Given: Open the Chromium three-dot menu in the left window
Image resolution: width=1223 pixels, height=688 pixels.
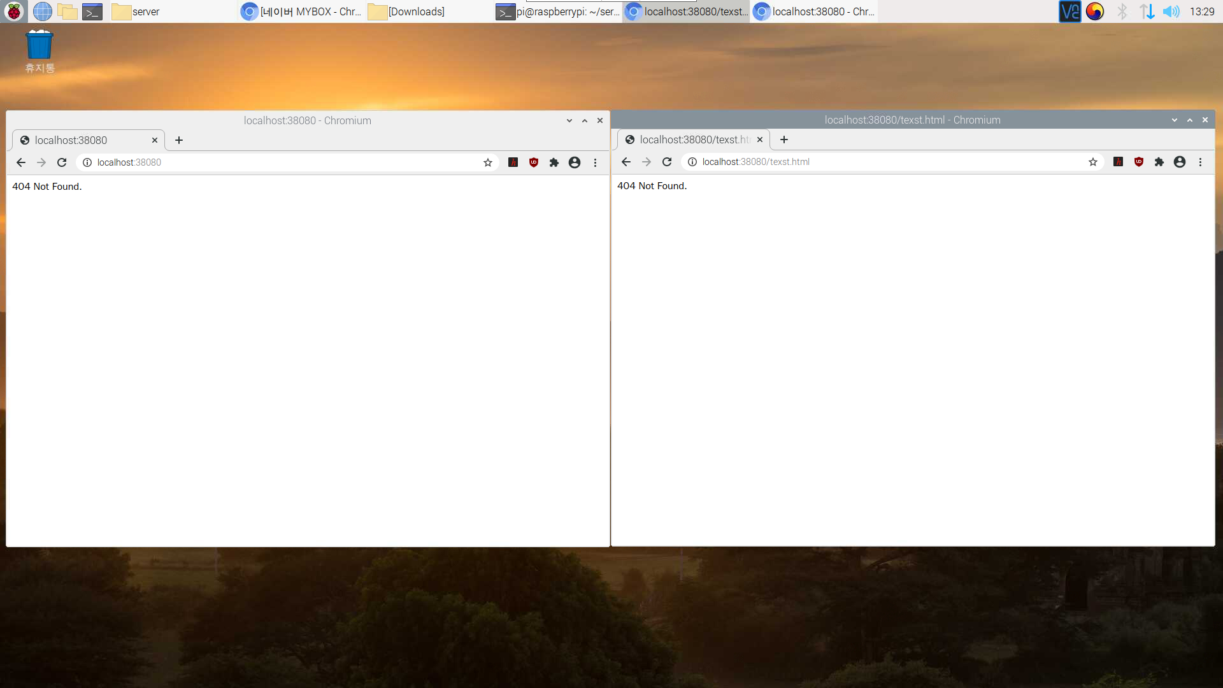Looking at the screenshot, I should tap(596, 162).
